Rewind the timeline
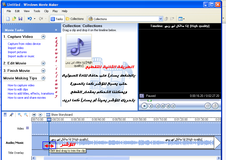226x160 pixels. 34,115
